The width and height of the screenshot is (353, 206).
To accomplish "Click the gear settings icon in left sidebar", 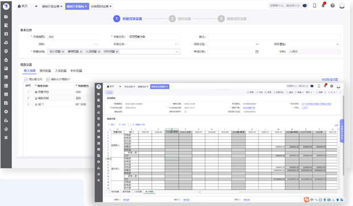I will click(6, 112).
